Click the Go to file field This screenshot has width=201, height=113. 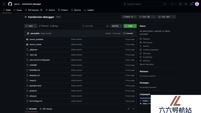point(95,26)
